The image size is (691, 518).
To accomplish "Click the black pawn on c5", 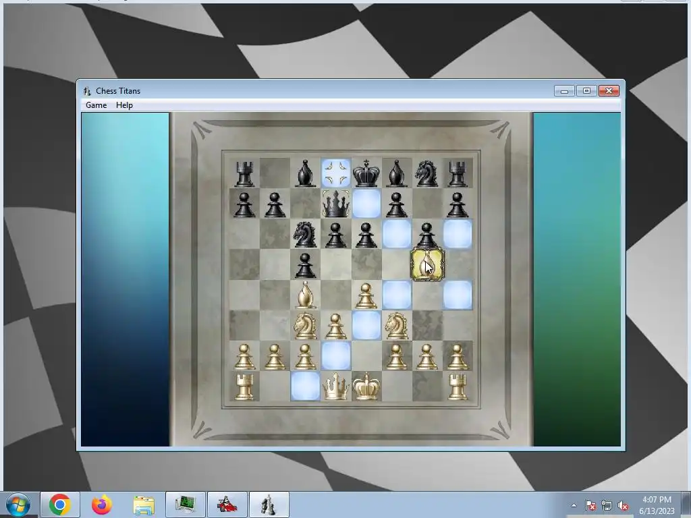I will pyautogui.click(x=306, y=265).
